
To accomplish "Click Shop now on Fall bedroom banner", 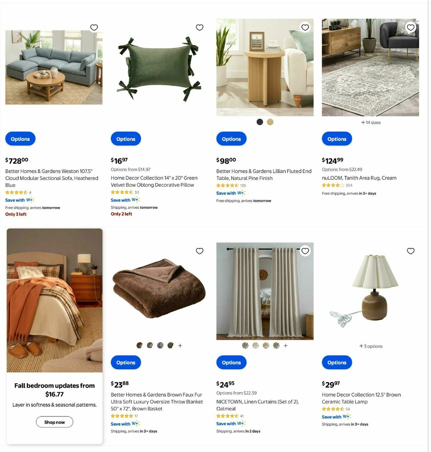I will click(55, 422).
